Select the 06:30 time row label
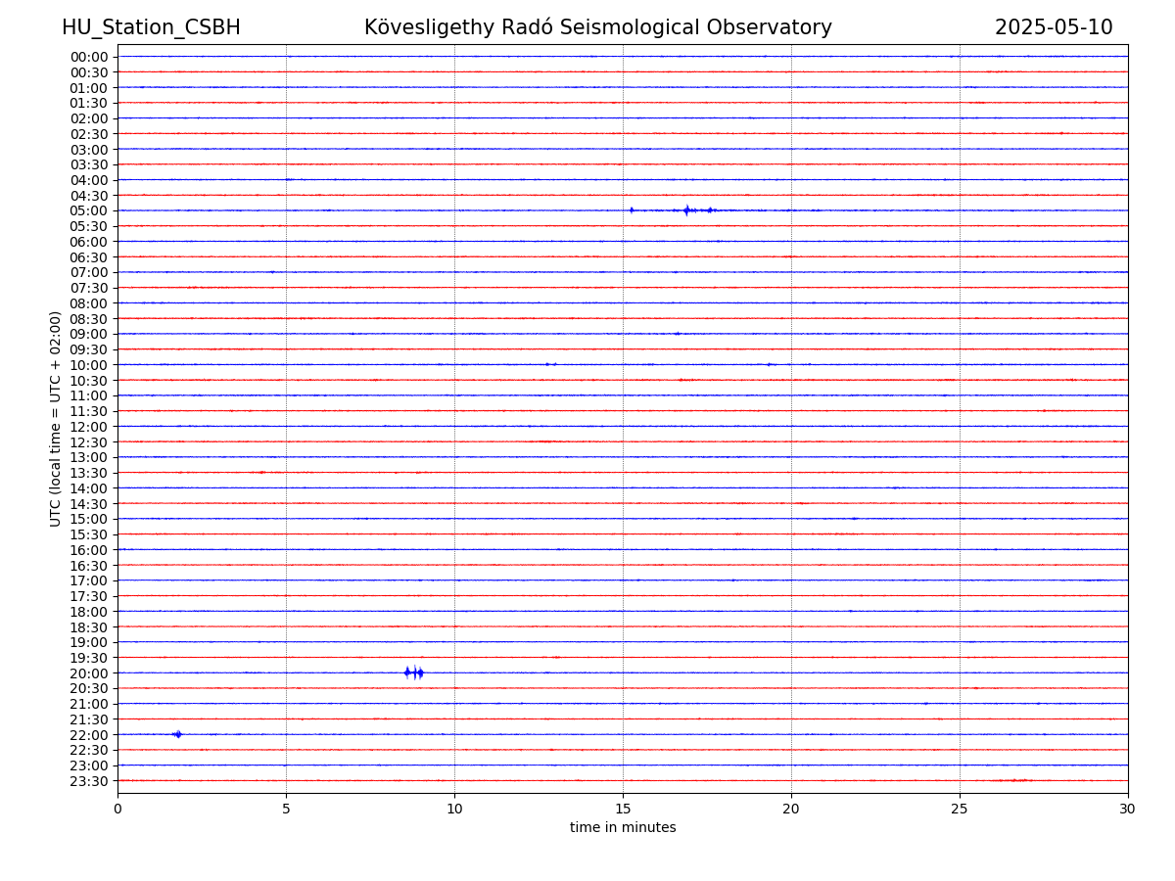The width and height of the screenshot is (1175, 881). 89,257
